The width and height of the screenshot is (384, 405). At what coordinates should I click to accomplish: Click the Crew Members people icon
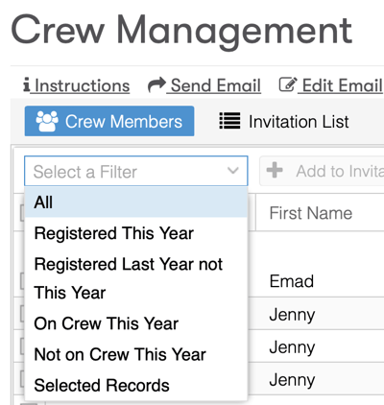tap(47, 121)
